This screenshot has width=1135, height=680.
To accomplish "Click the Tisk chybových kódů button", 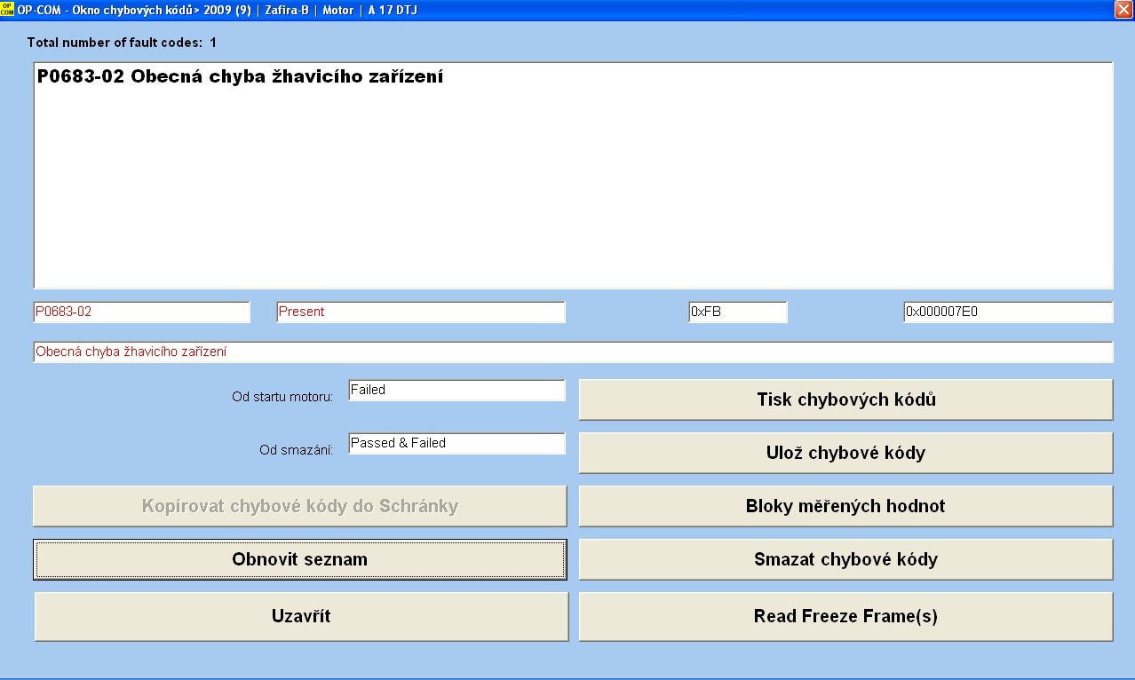I will [x=845, y=399].
